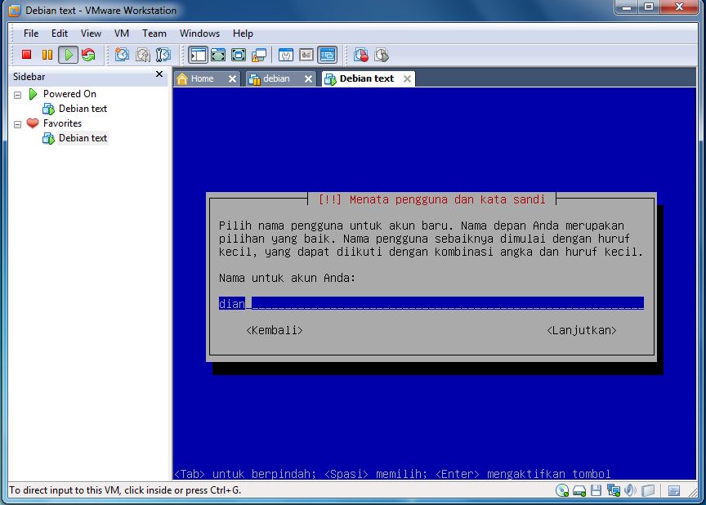Click the <Kembali> back button
The height and width of the screenshot is (505, 706).
pos(275,330)
